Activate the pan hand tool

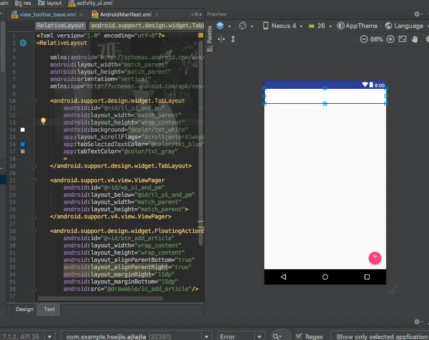tap(415, 39)
